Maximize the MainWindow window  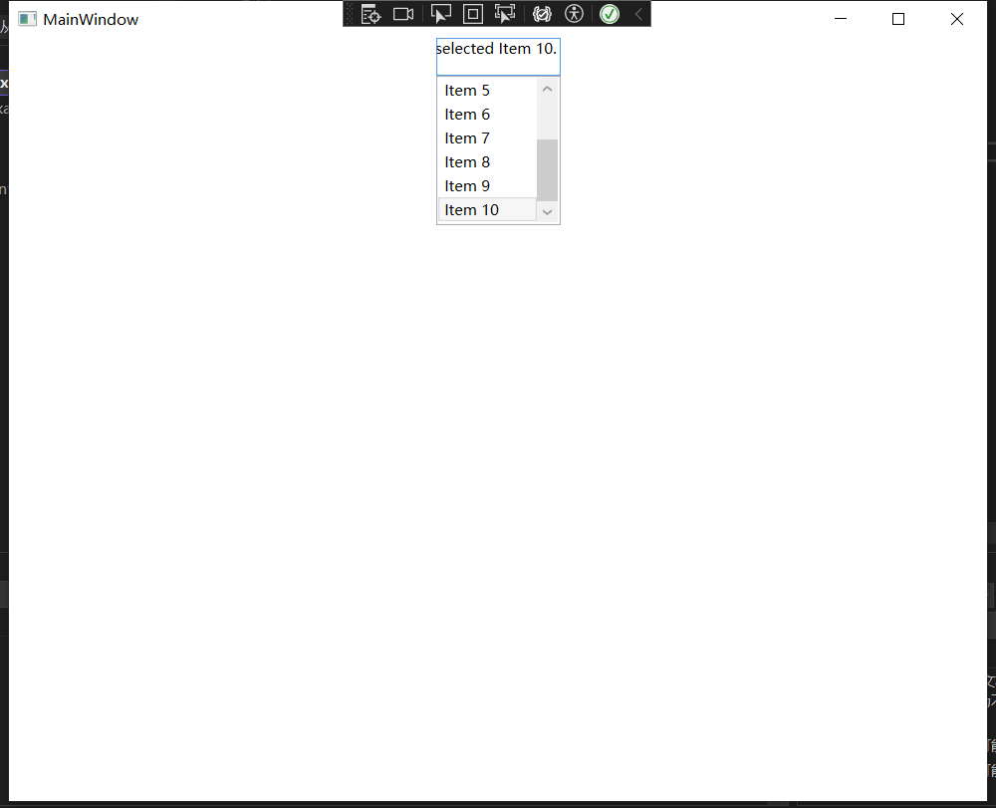(898, 19)
